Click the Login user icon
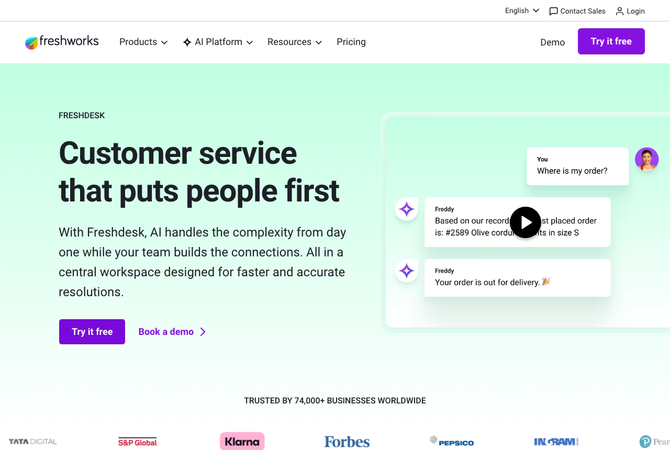The width and height of the screenshot is (670, 450). coord(620,11)
